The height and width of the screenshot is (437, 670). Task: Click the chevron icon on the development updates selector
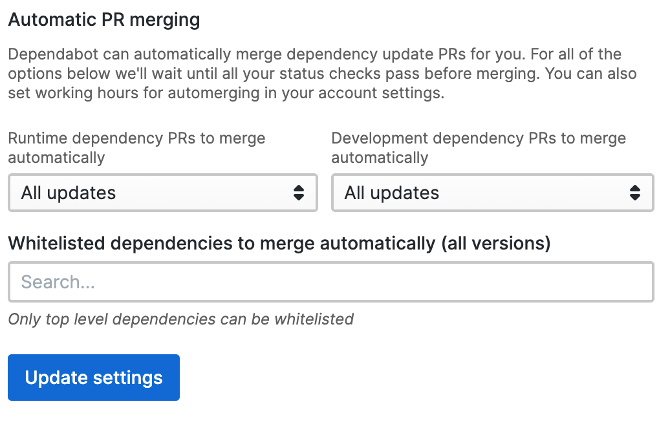pos(634,193)
